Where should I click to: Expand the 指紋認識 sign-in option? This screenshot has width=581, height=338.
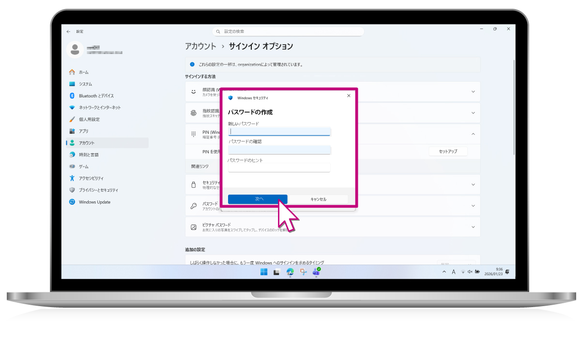[x=473, y=113]
